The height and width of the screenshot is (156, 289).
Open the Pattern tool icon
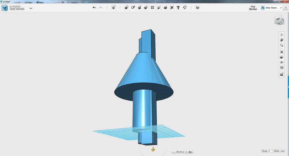(152, 8)
